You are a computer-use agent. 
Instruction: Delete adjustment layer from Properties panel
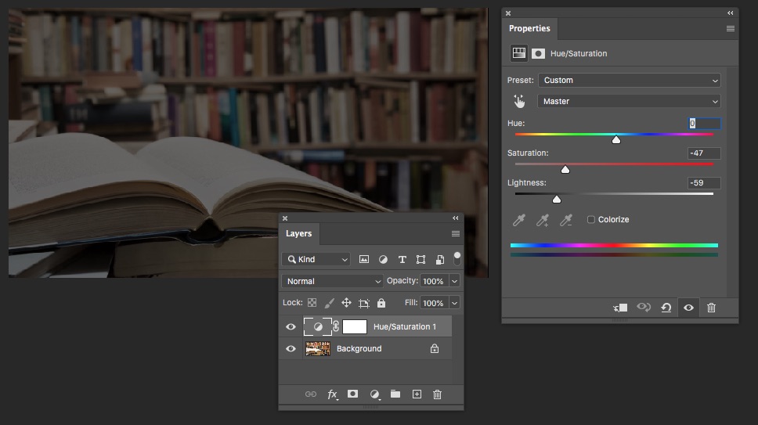[711, 308]
